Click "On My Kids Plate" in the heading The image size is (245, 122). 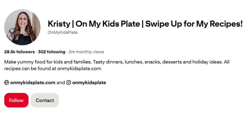coord(108,24)
